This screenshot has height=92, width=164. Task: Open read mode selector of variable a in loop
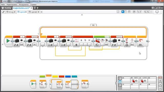(50, 45)
